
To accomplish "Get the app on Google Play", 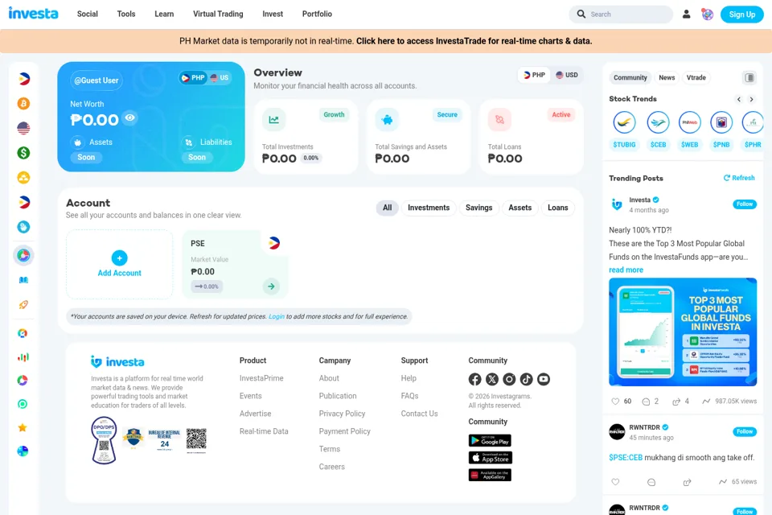I will (490, 441).
